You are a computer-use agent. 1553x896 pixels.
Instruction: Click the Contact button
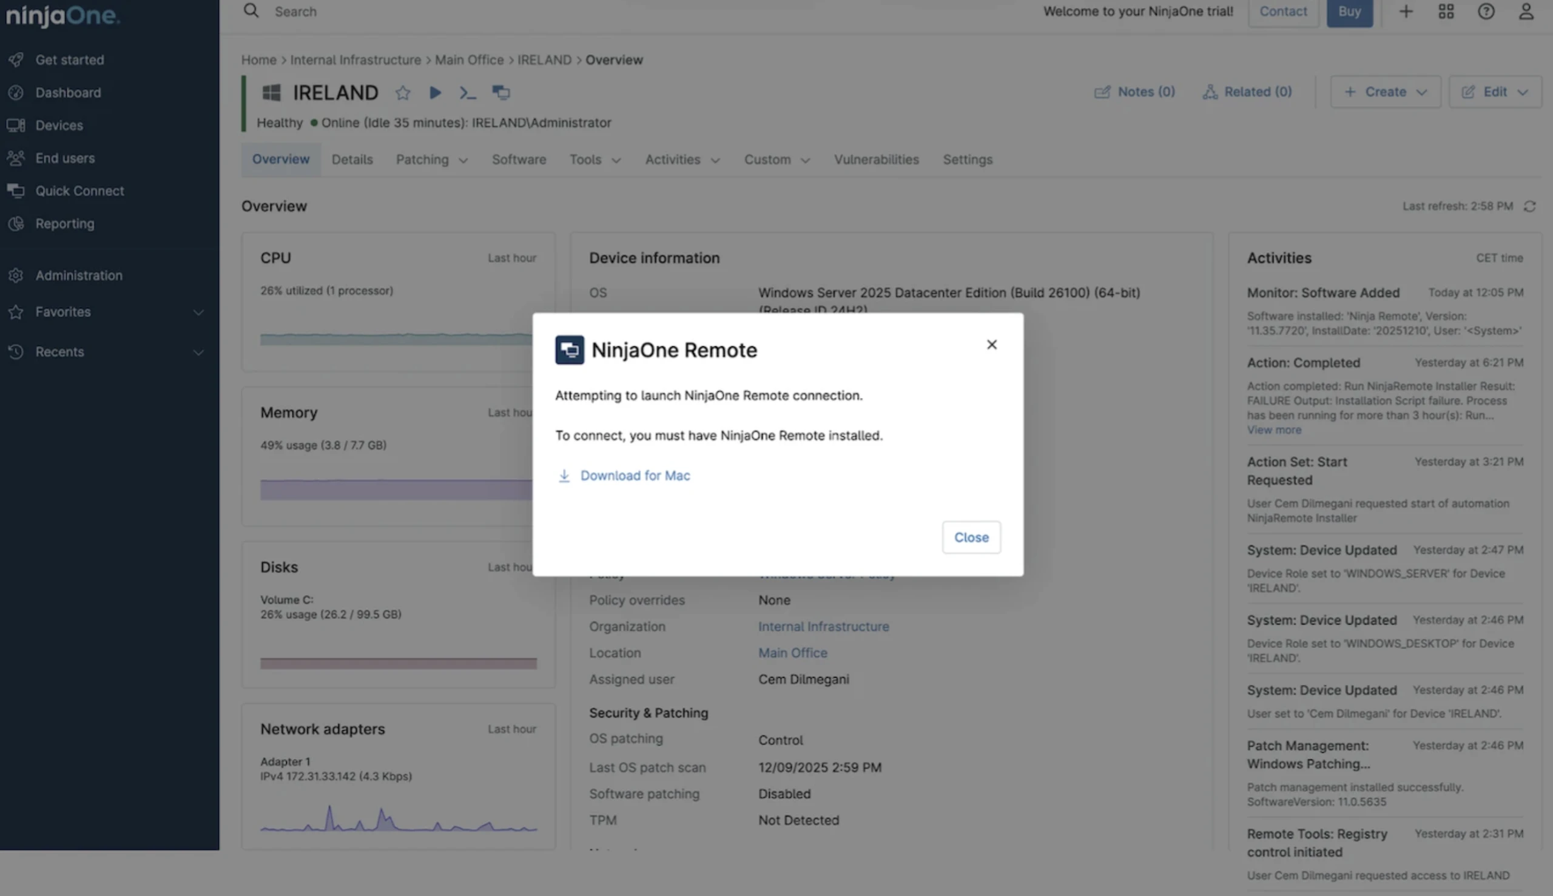coord(1283,11)
